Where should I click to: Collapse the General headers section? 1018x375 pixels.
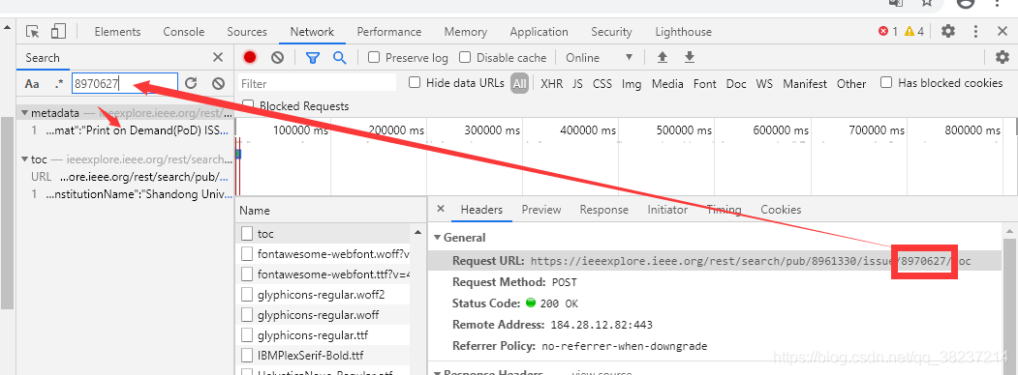tap(437, 238)
